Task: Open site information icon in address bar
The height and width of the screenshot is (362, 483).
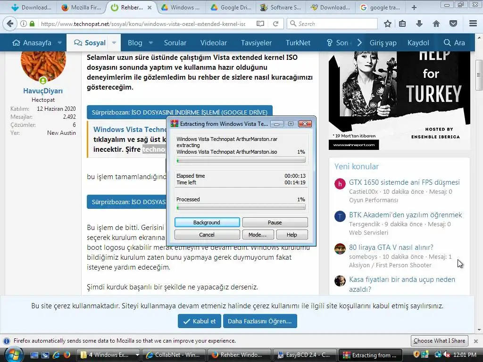Action: [x=24, y=24]
